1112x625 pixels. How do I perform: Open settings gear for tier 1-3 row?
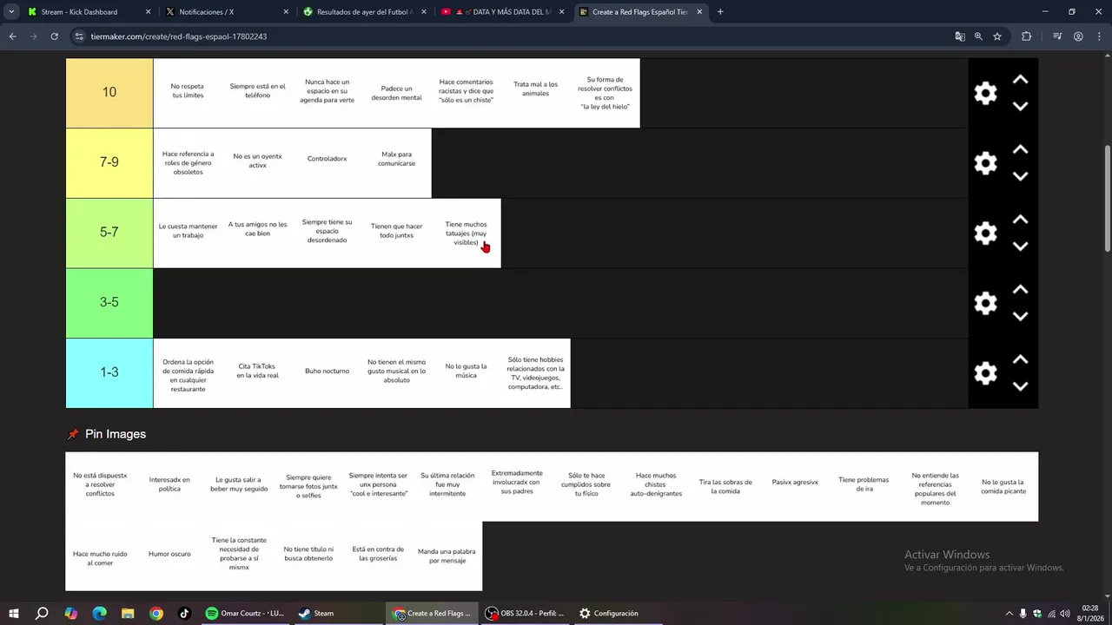[x=985, y=373]
